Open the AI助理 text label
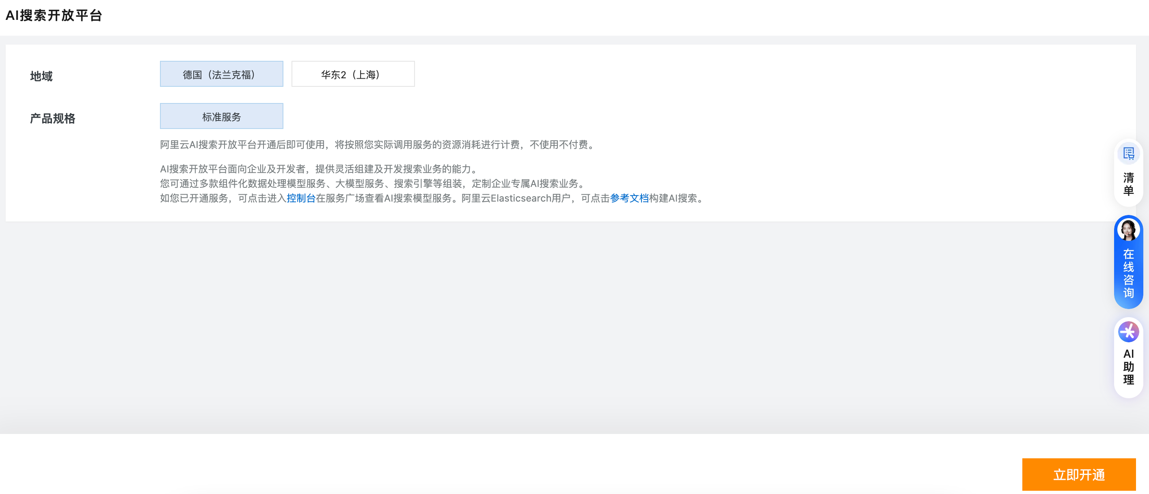Image resolution: width=1149 pixels, height=494 pixels. tap(1128, 366)
